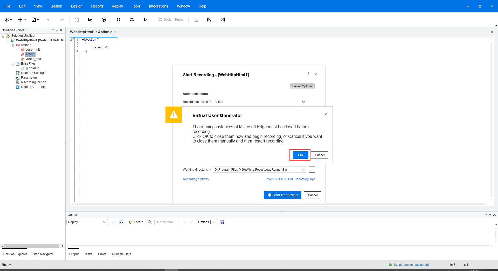Image resolution: width=498 pixels, height=271 pixels.
Task: Click the Output pane view list icon
Action: 121,222
